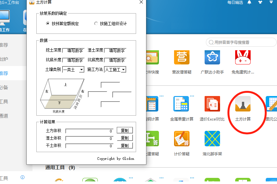Viewport: 277px width, 184px height.
Task: Open the top-right dropdown menu arrow
Action: (x=271, y=2)
